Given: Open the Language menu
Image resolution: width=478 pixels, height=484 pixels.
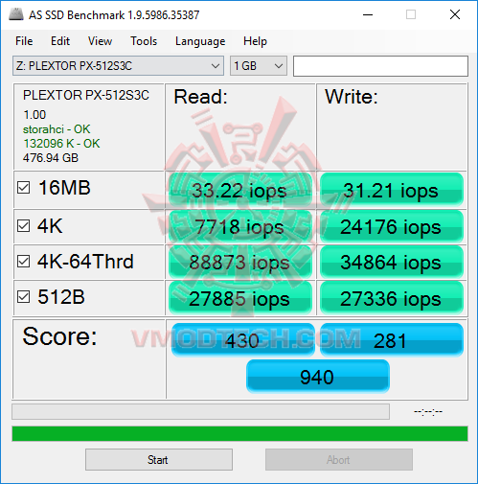Looking at the screenshot, I should (200, 41).
